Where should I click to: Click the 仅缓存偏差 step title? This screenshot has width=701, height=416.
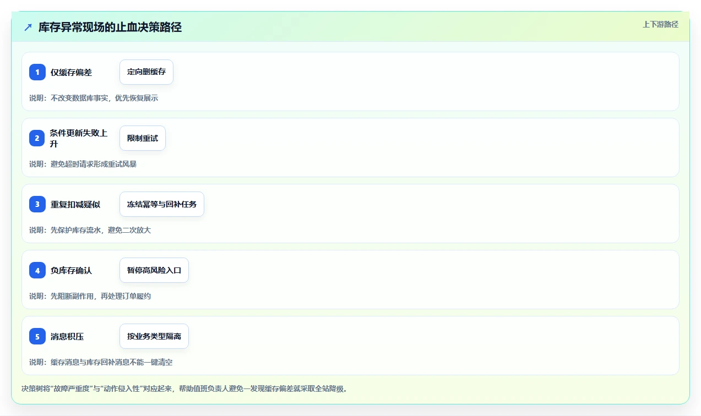(x=71, y=72)
